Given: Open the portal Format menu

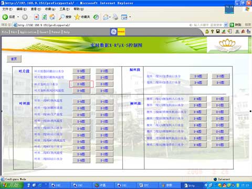Looking at the screenshot, I should pyautogui.click(x=56, y=32).
